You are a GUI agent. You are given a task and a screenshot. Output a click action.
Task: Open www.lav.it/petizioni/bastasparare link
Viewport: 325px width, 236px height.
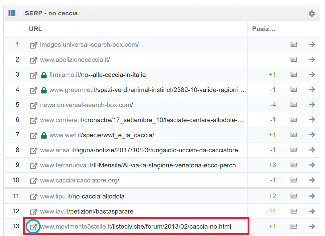tap(86, 211)
